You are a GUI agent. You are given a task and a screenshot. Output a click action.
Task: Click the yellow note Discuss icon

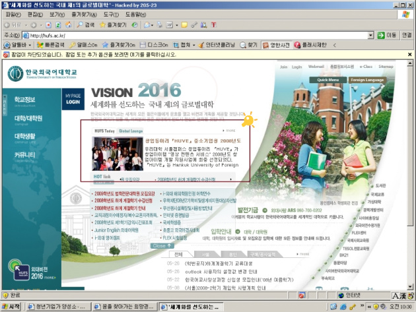pyautogui.click(x=184, y=25)
